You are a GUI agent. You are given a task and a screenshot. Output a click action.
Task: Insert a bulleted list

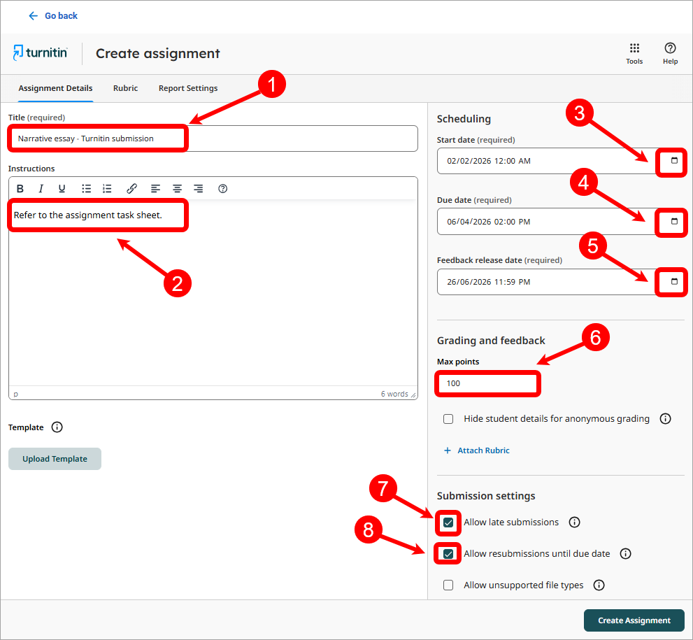87,189
